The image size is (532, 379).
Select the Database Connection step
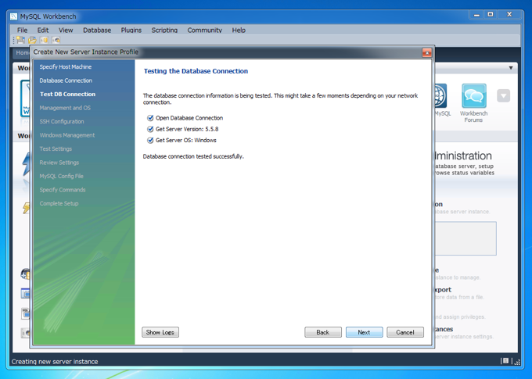pyautogui.click(x=66, y=80)
